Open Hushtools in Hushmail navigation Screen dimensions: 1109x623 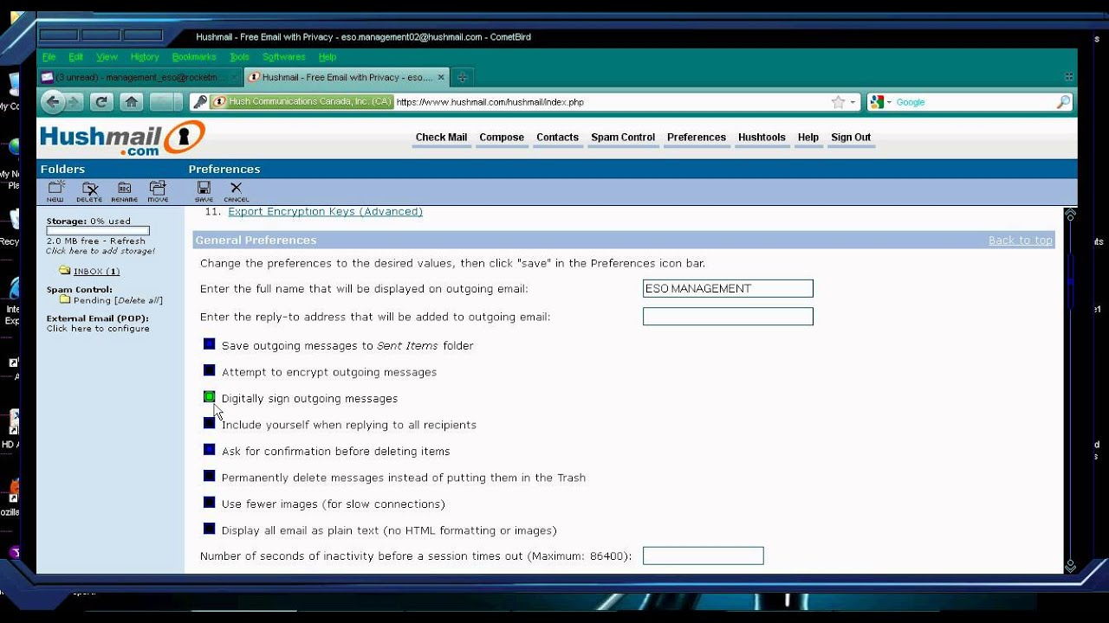click(x=762, y=138)
